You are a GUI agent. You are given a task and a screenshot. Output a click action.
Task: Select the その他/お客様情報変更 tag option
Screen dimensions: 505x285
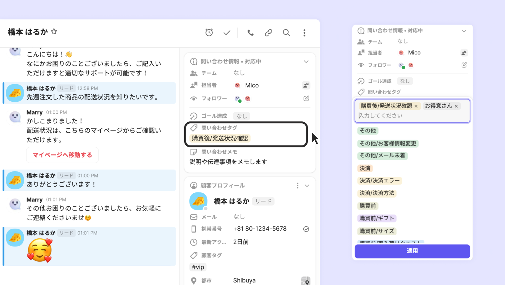[x=388, y=143]
